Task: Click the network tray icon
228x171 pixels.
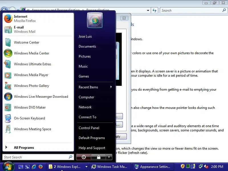Action: (x=201, y=166)
